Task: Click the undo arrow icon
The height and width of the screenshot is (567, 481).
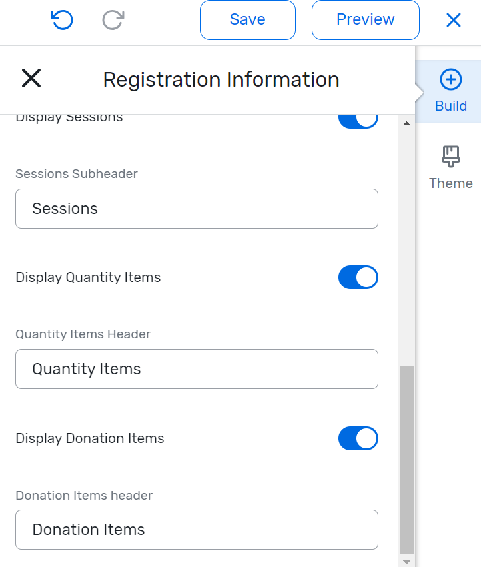Action: click(x=62, y=20)
